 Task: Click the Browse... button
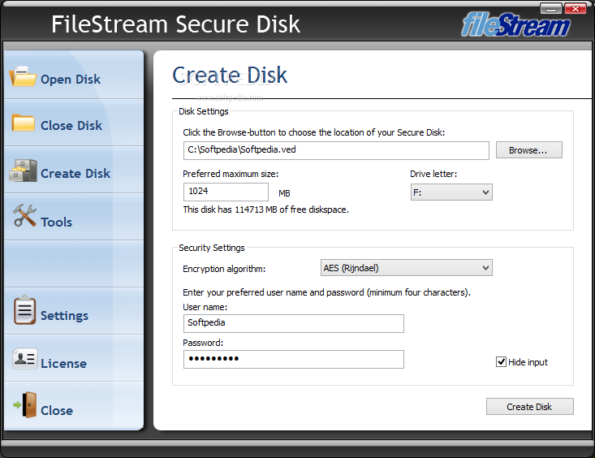point(529,150)
